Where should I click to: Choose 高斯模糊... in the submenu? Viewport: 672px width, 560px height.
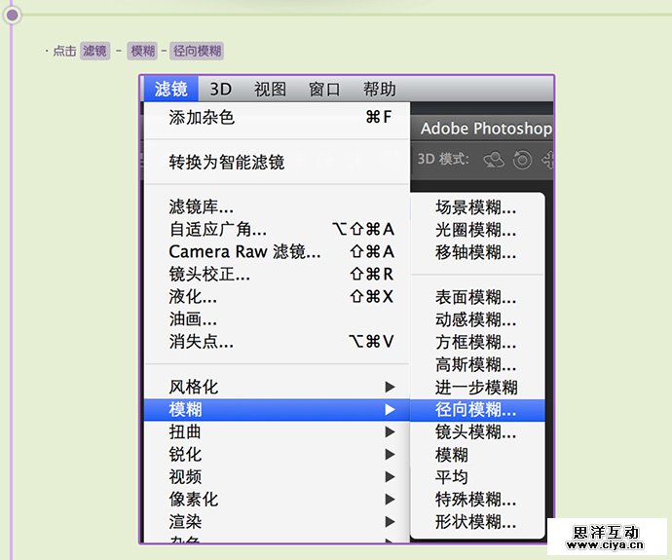[475, 365]
